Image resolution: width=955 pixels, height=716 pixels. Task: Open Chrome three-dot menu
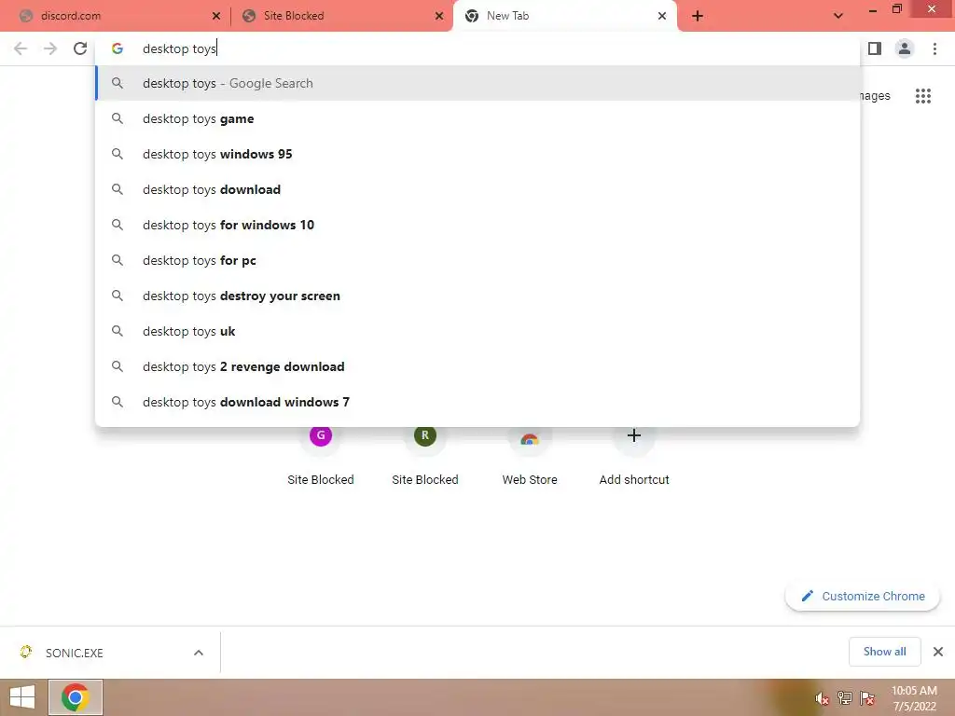[934, 48]
